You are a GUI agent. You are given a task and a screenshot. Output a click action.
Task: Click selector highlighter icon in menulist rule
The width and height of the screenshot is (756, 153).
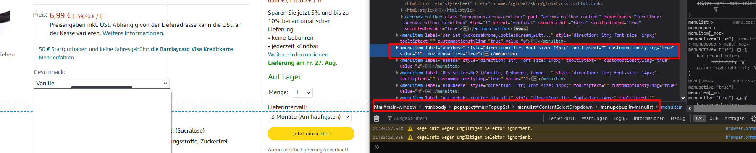(x=739, y=50)
